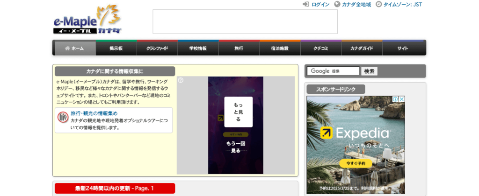Click the 検索 search button
The height and width of the screenshot is (196, 479).
coord(370,71)
